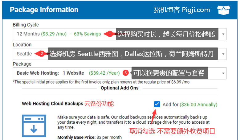Click the open box icon in header
This screenshot has height=140, width=240.
223,10
